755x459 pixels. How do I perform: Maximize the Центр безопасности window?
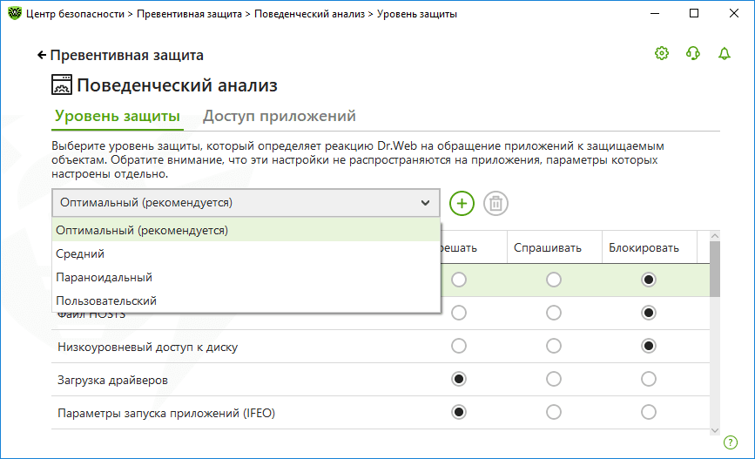point(694,13)
